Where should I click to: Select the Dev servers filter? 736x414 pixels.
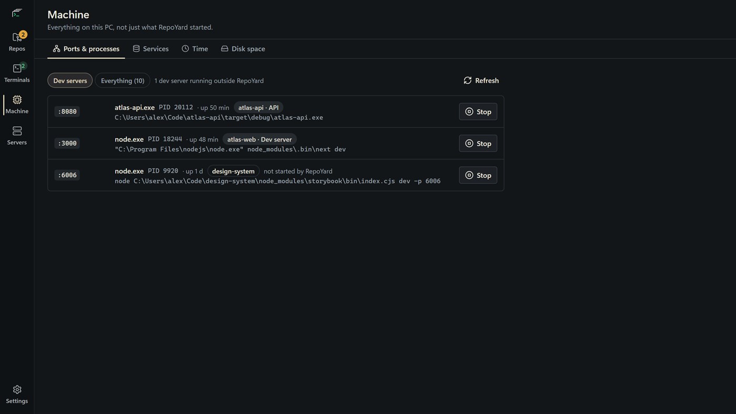click(x=70, y=80)
